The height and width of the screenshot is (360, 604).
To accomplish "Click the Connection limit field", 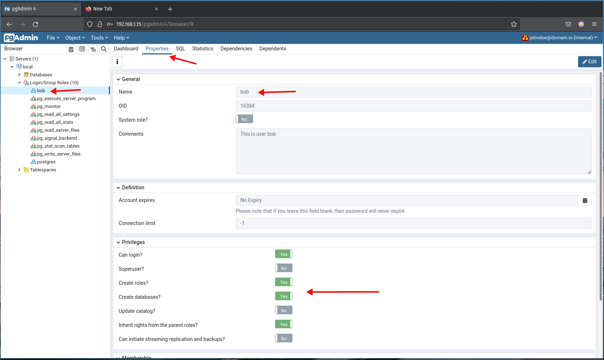I will point(414,223).
